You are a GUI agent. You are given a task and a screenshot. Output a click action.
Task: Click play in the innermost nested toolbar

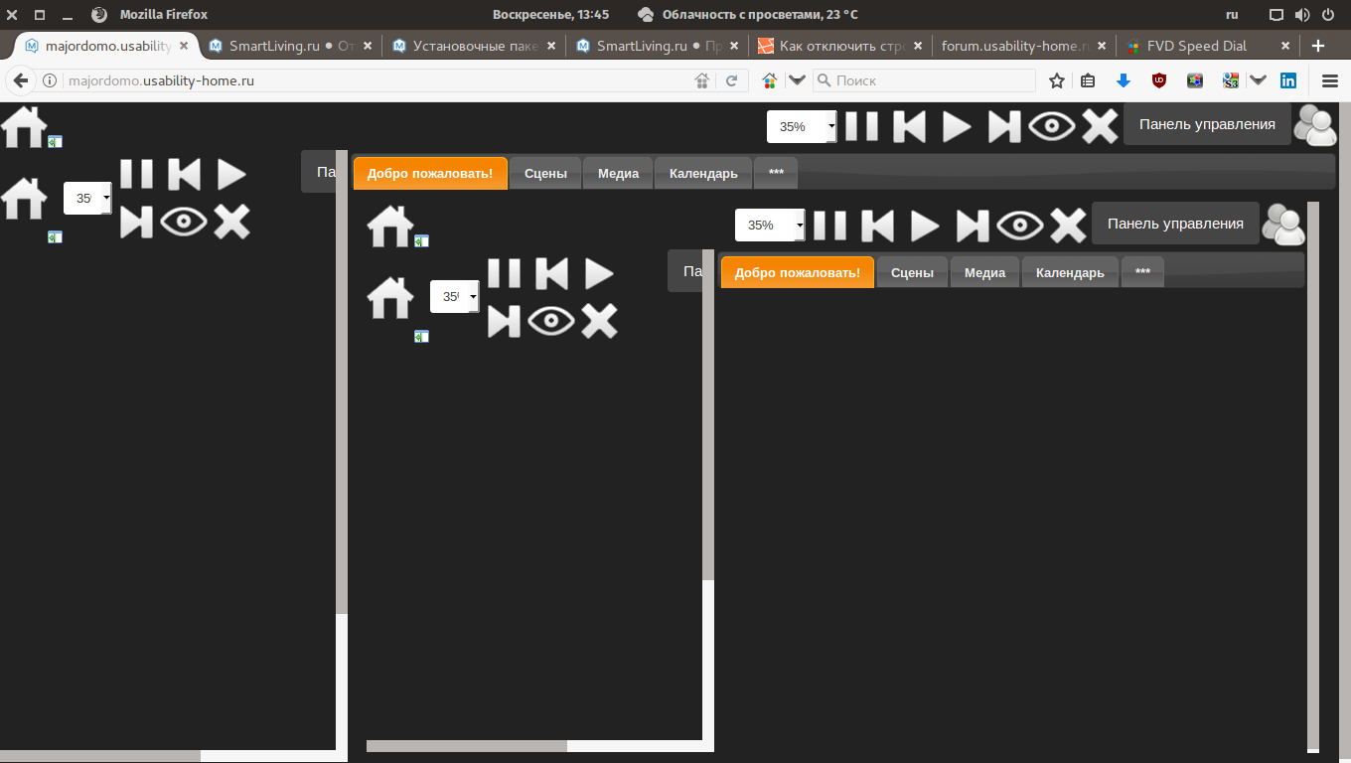pyautogui.click(x=925, y=226)
